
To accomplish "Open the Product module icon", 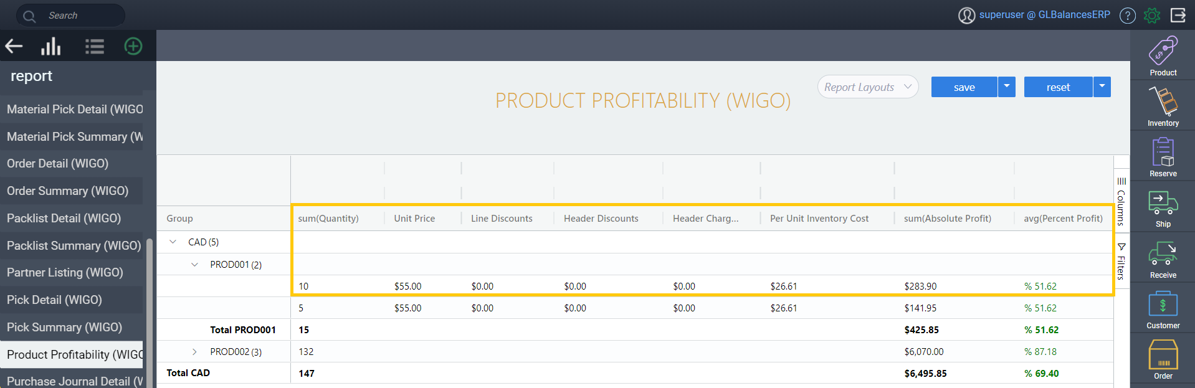I will coord(1163,56).
